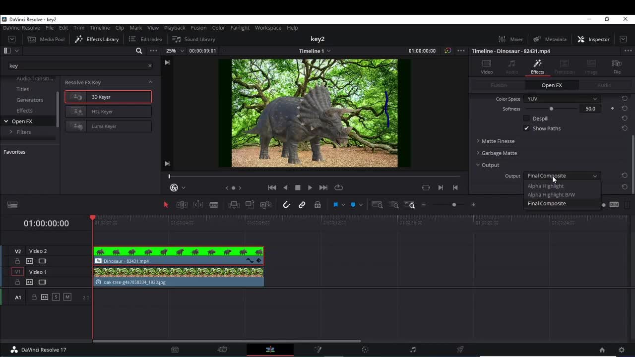Select Titles in effects list
Viewport: 635px width, 357px height.
(23, 89)
